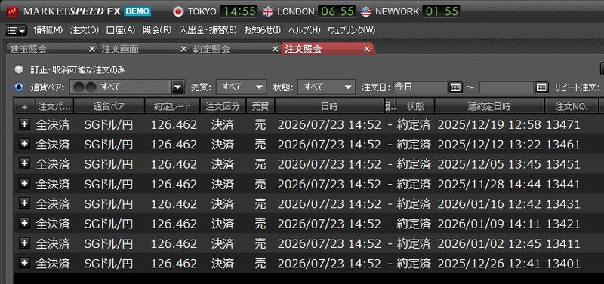604x284 pixels.
Task: Open the 入出金・振替(E) menu
Action: pos(208,30)
